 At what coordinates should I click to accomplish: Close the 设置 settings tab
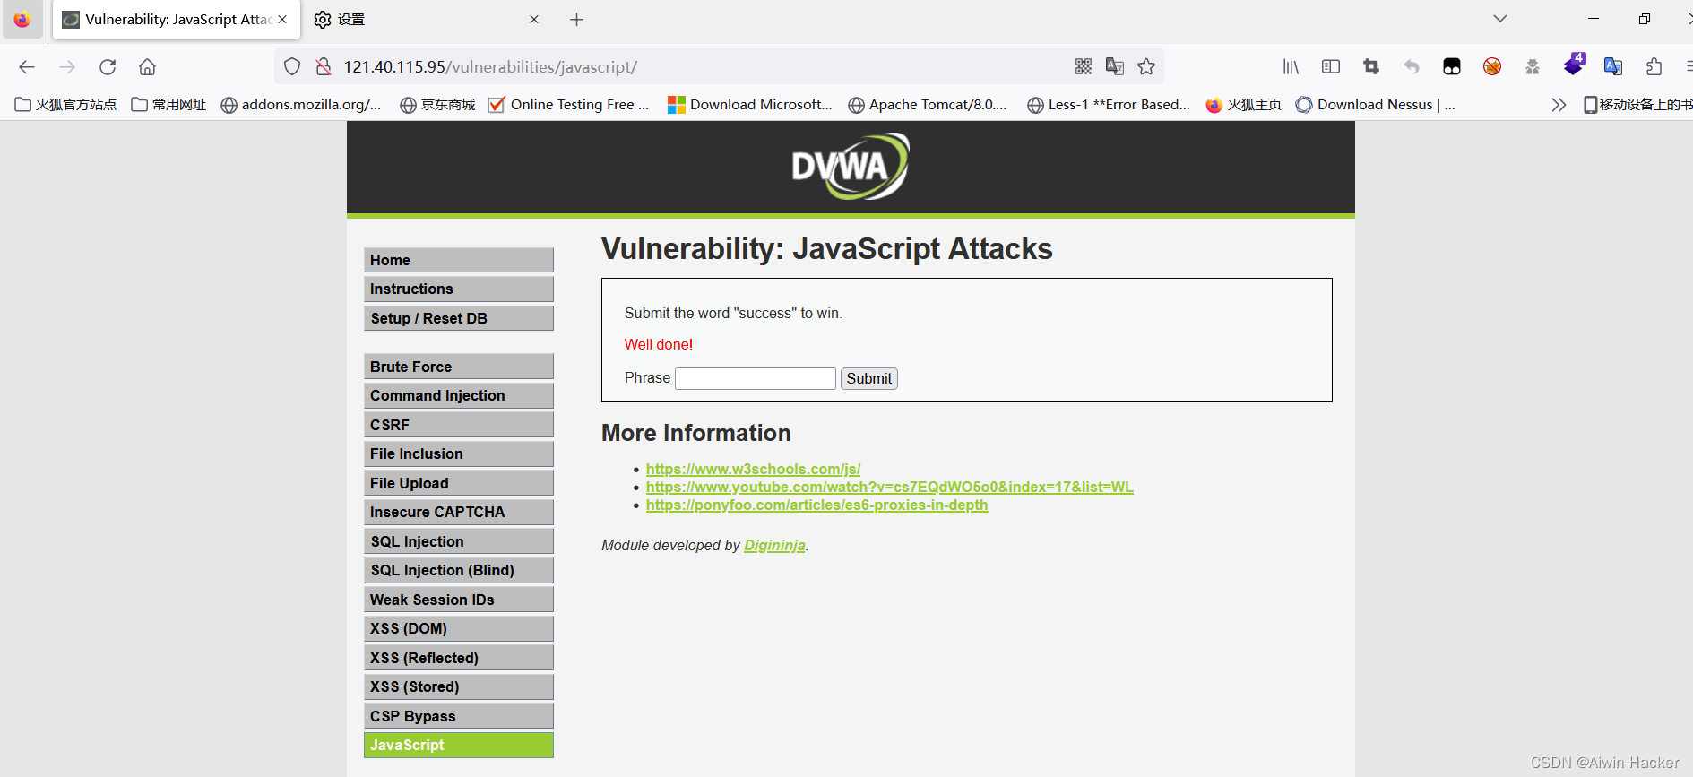[534, 19]
